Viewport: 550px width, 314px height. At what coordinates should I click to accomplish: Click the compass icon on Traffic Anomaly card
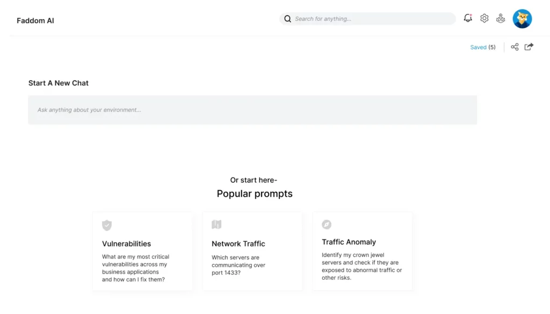(327, 225)
